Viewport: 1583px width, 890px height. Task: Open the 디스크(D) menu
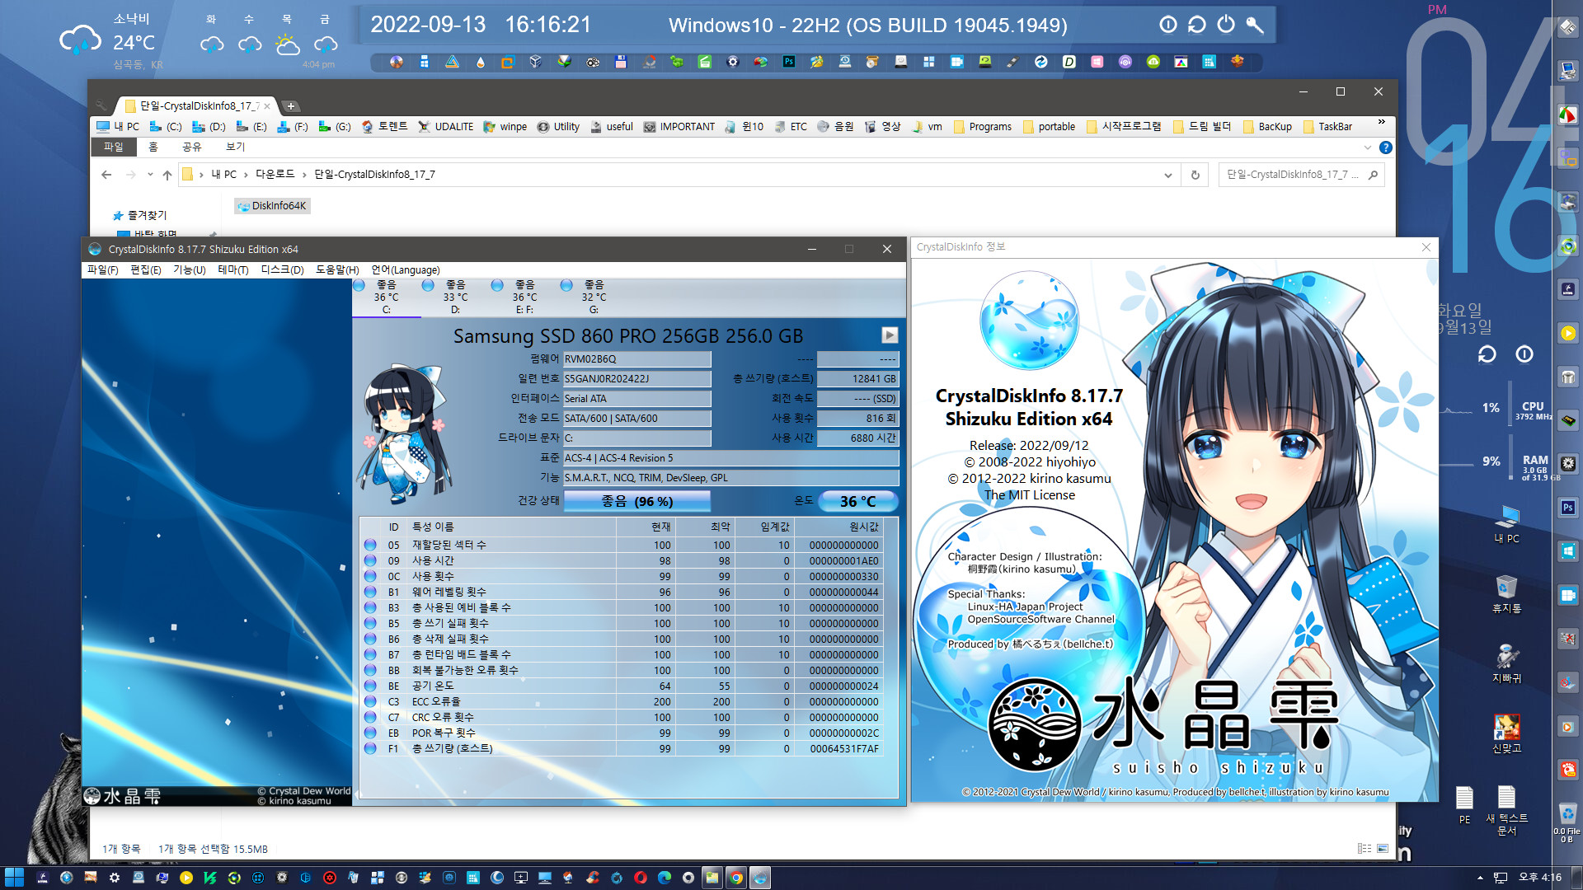pyautogui.click(x=283, y=270)
